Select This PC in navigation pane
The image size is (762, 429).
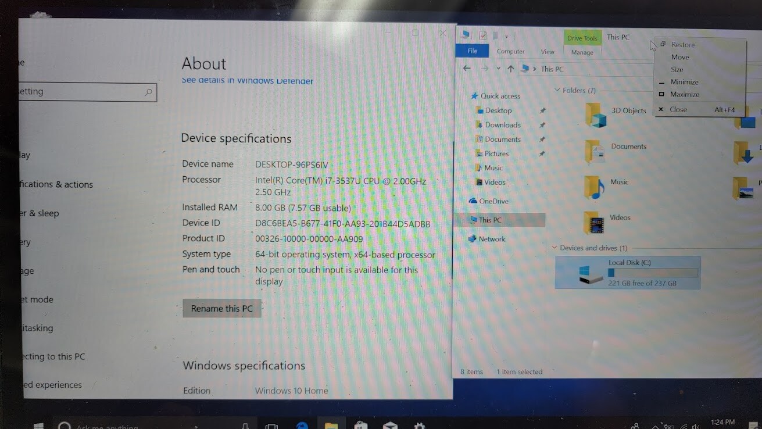(x=500, y=220)
